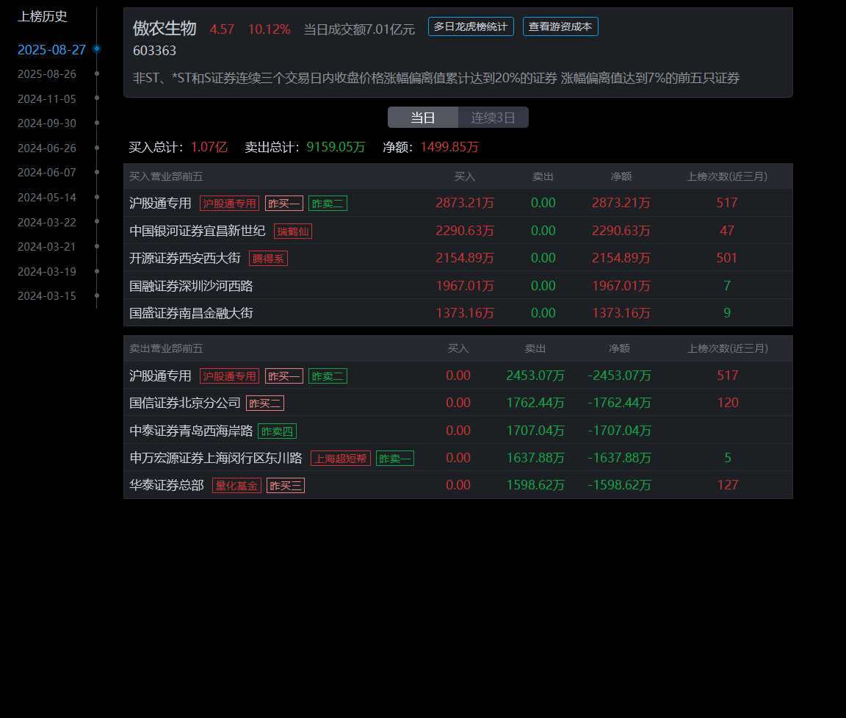Click listing count 501
This screenshot has height=718, width=846.
tap(727, 258)
